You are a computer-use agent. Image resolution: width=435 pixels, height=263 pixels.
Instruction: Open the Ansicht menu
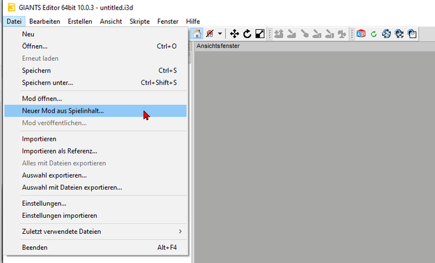[x=111, y=22]
